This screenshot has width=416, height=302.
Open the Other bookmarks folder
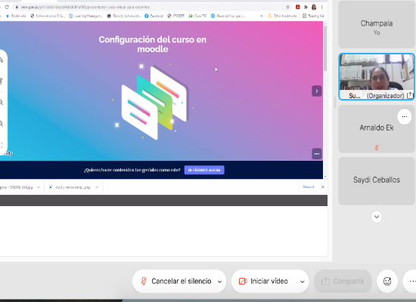click(x=282, y=16)
